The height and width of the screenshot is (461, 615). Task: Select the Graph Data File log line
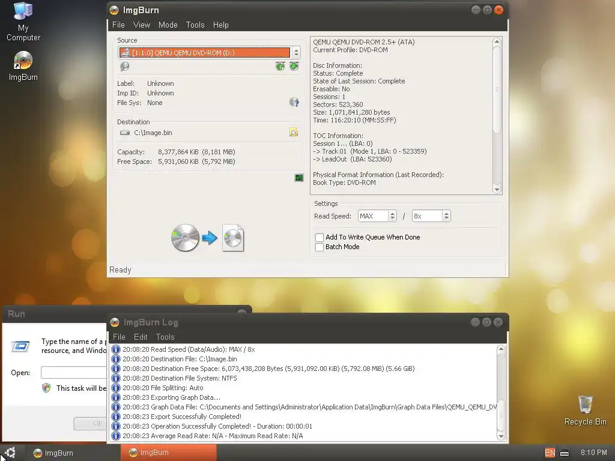pos(309,407)
